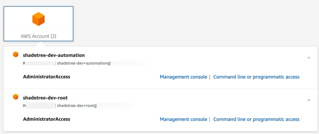Collapse the shadetree-dev-root account section
The width and height of the screenshot is (319, 134).
tap(308, 100)
